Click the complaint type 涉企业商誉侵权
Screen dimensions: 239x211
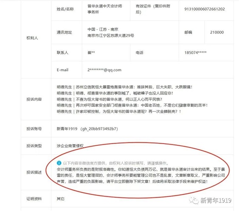pos(70,146)
